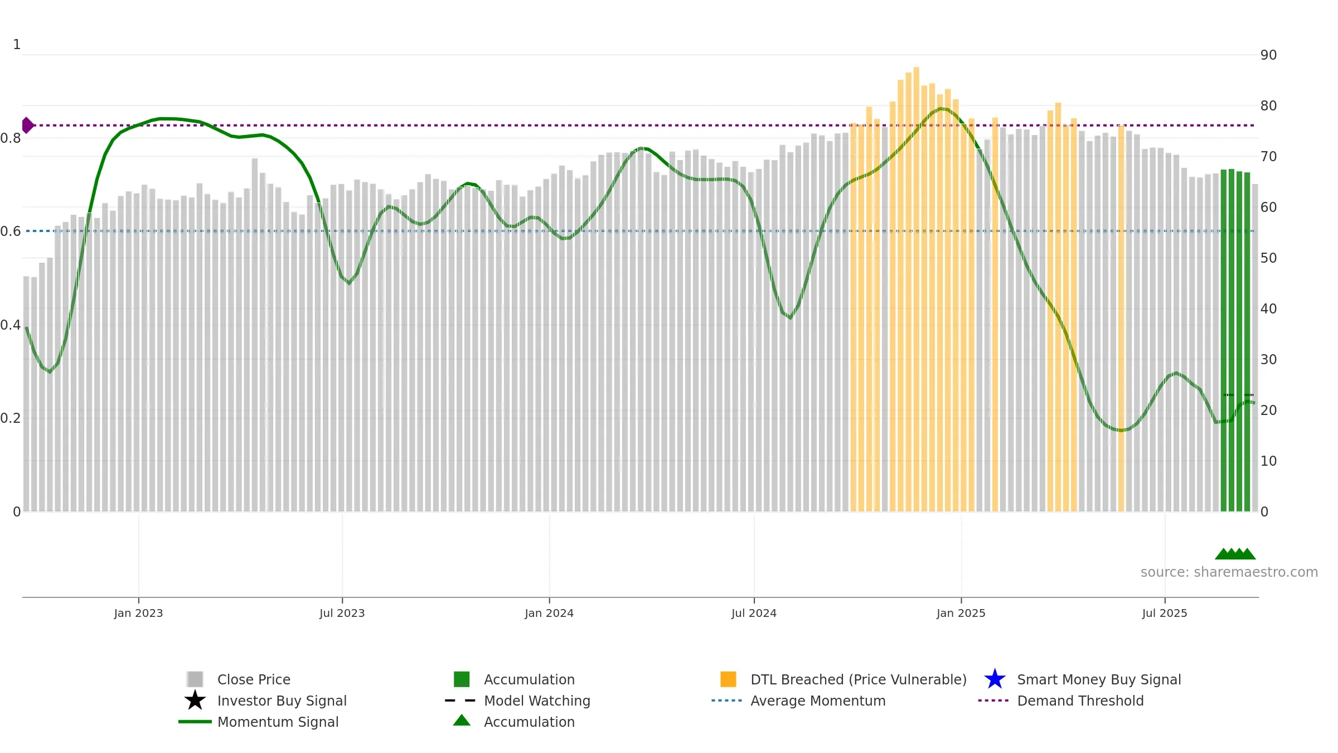Screen dimensions: 1338x753
Task: Click the Jan 2024 axis label
Action: pyautogui.click(x=549, y=613)
